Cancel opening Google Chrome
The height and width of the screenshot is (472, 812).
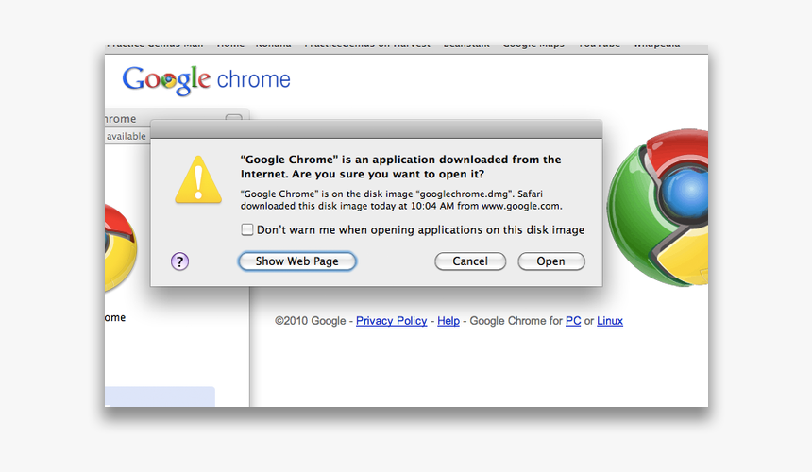click(x=470, y=261)
